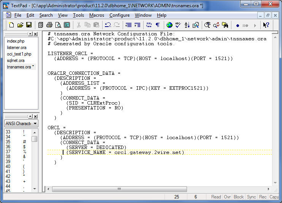Select character 38 & in clip library

click(18, 157)
